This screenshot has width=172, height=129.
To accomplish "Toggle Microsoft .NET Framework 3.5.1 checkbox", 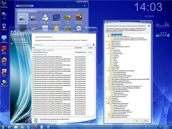I will click(109, 36).
